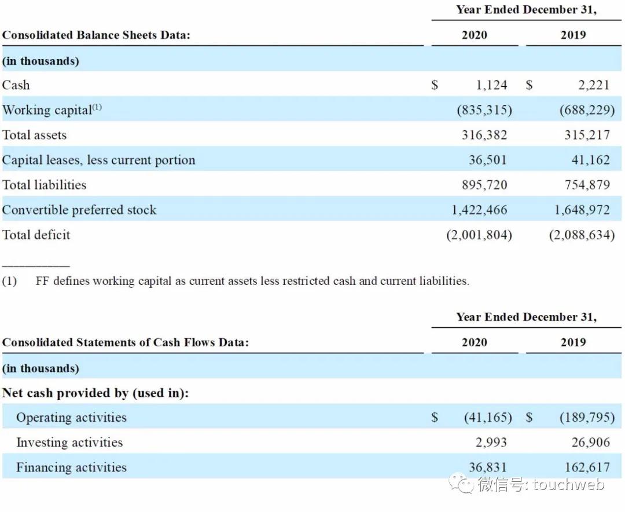Click the Investing activities row label

69,442
